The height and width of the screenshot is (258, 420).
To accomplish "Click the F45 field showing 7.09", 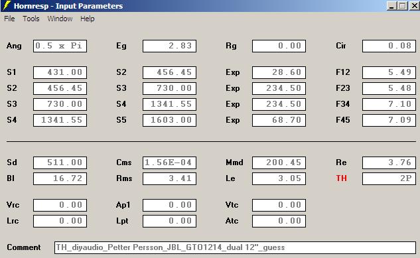I will 389,120.
